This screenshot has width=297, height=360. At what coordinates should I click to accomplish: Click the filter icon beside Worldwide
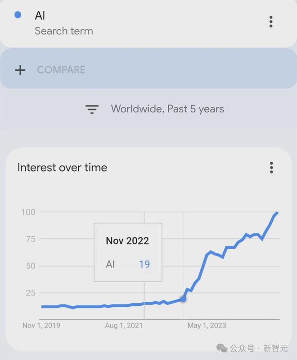click(92, 109)
